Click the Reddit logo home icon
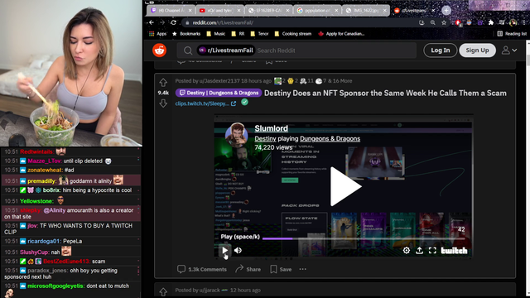 159,50
